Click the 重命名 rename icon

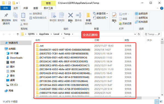click(78, 15)
